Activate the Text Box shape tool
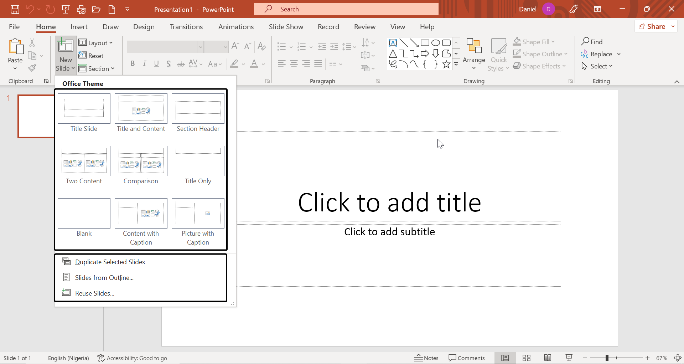The width and height of the screenshot is (684, 364). coord(393,42)
